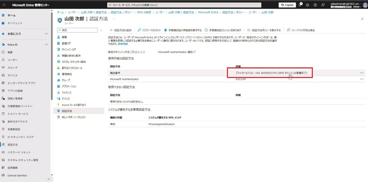Open the settings gear in header
The width and height of the screenshot is (368, 182).
coord(307,5)
